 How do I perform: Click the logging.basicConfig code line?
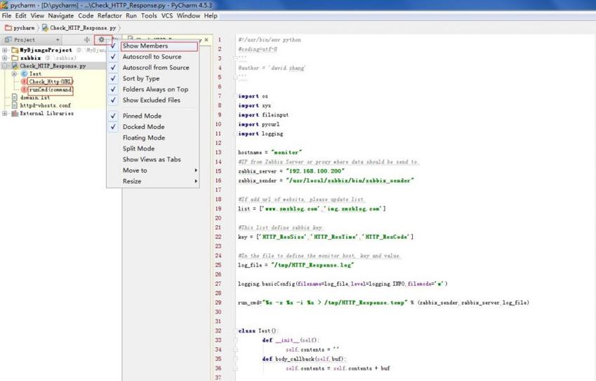click(343, 283)
